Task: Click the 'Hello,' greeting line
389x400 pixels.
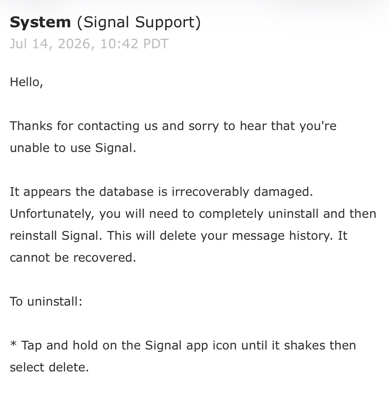Action: click(27, 82)
